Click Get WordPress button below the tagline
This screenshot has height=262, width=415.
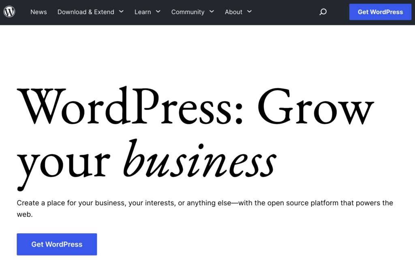[57, 244]
